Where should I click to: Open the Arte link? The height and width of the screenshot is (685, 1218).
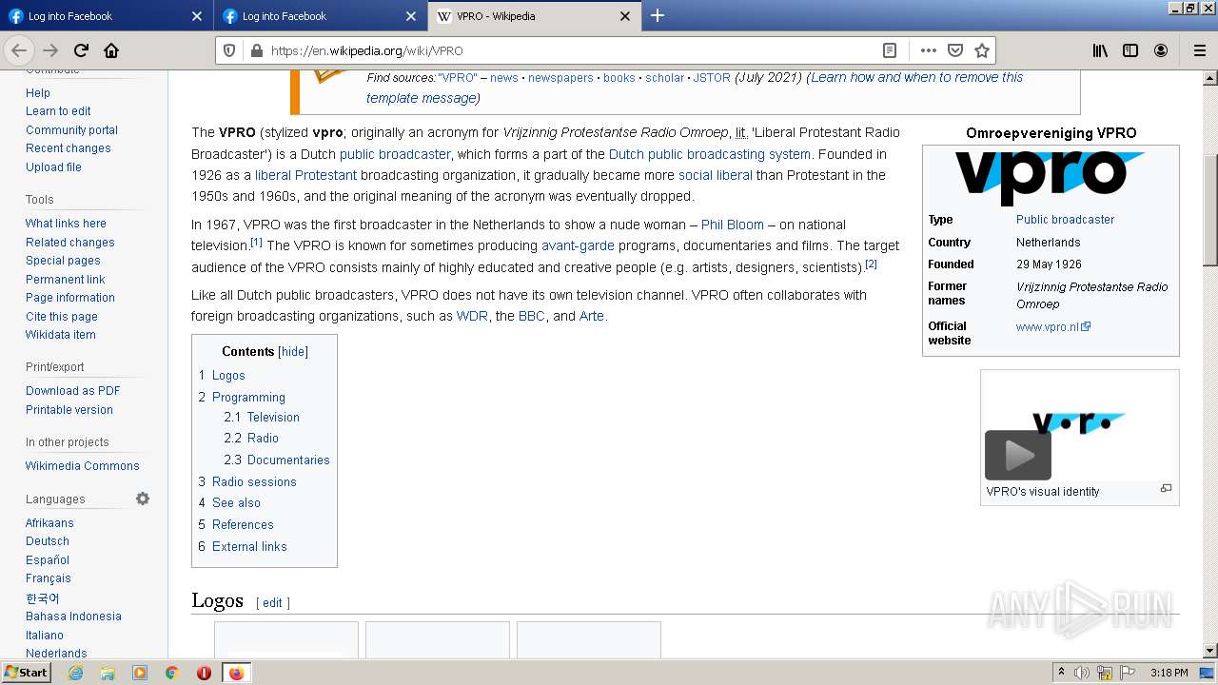point(592,316)
